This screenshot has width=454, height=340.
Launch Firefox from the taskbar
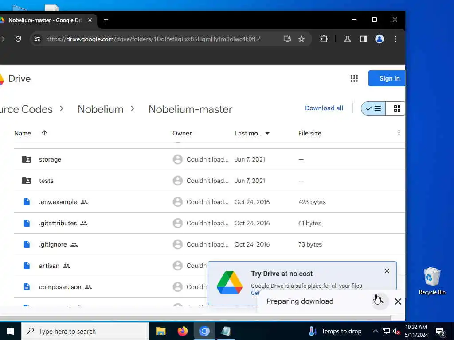[182, 331]
